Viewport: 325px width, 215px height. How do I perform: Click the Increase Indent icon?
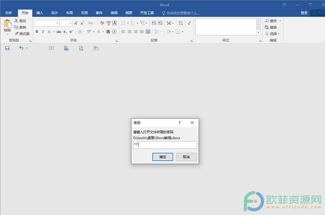coord(160,23)
